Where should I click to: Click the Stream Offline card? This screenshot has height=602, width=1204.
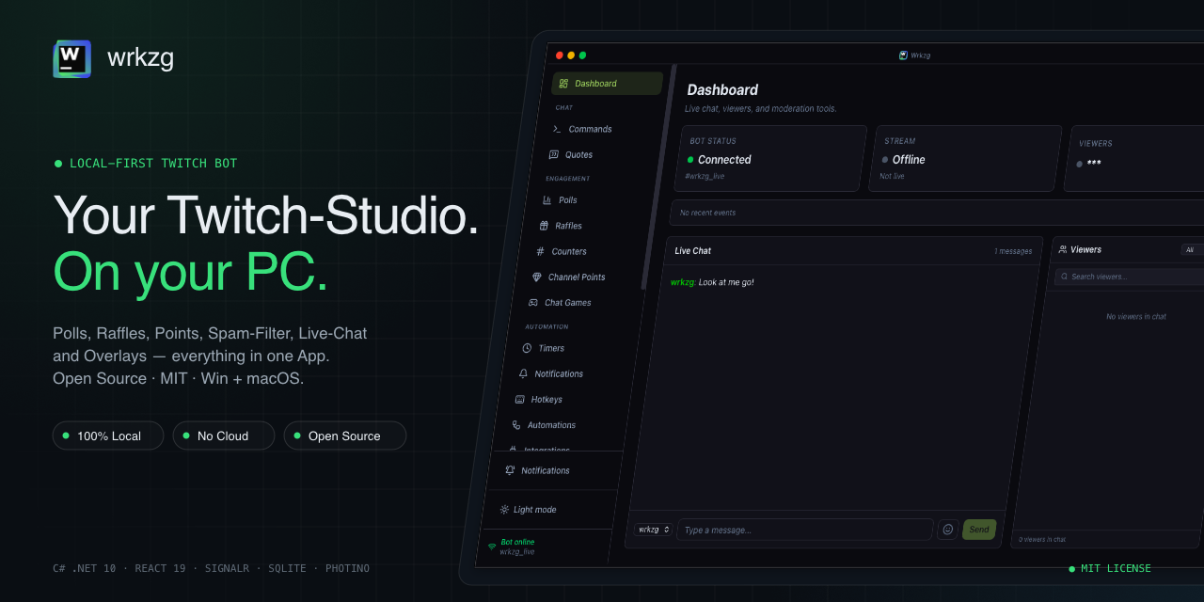[966, 158]
